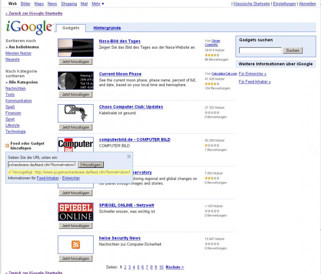Filter by Finanzen category

pyautogui.click(x=13, y=113)
